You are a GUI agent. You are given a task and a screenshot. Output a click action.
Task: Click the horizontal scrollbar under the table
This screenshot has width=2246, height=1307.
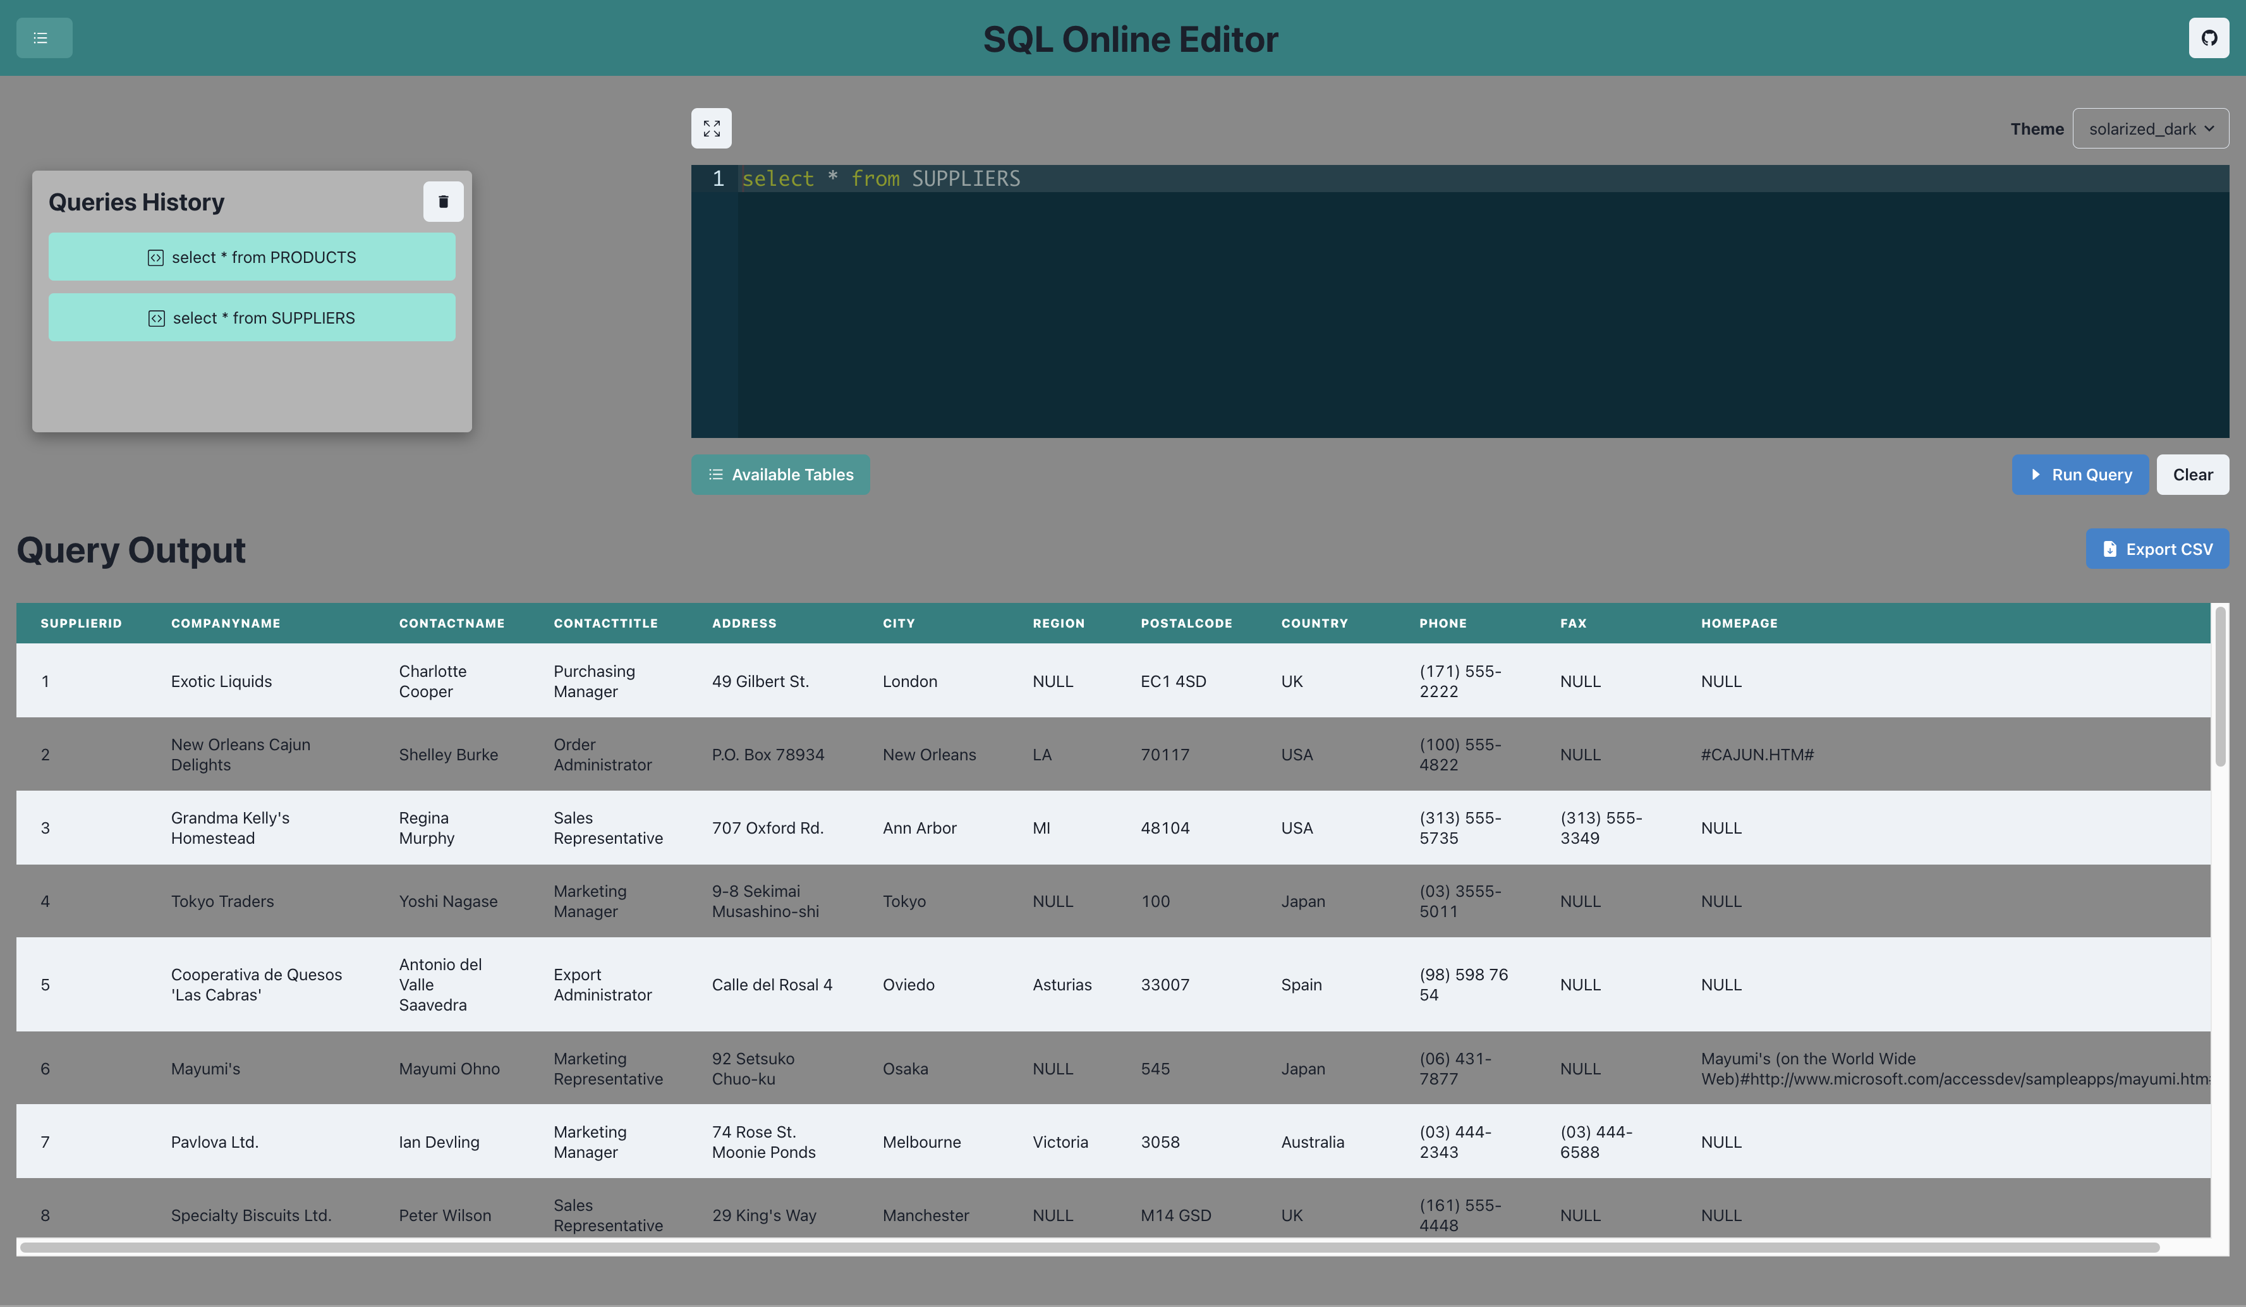point(1088,1246)
